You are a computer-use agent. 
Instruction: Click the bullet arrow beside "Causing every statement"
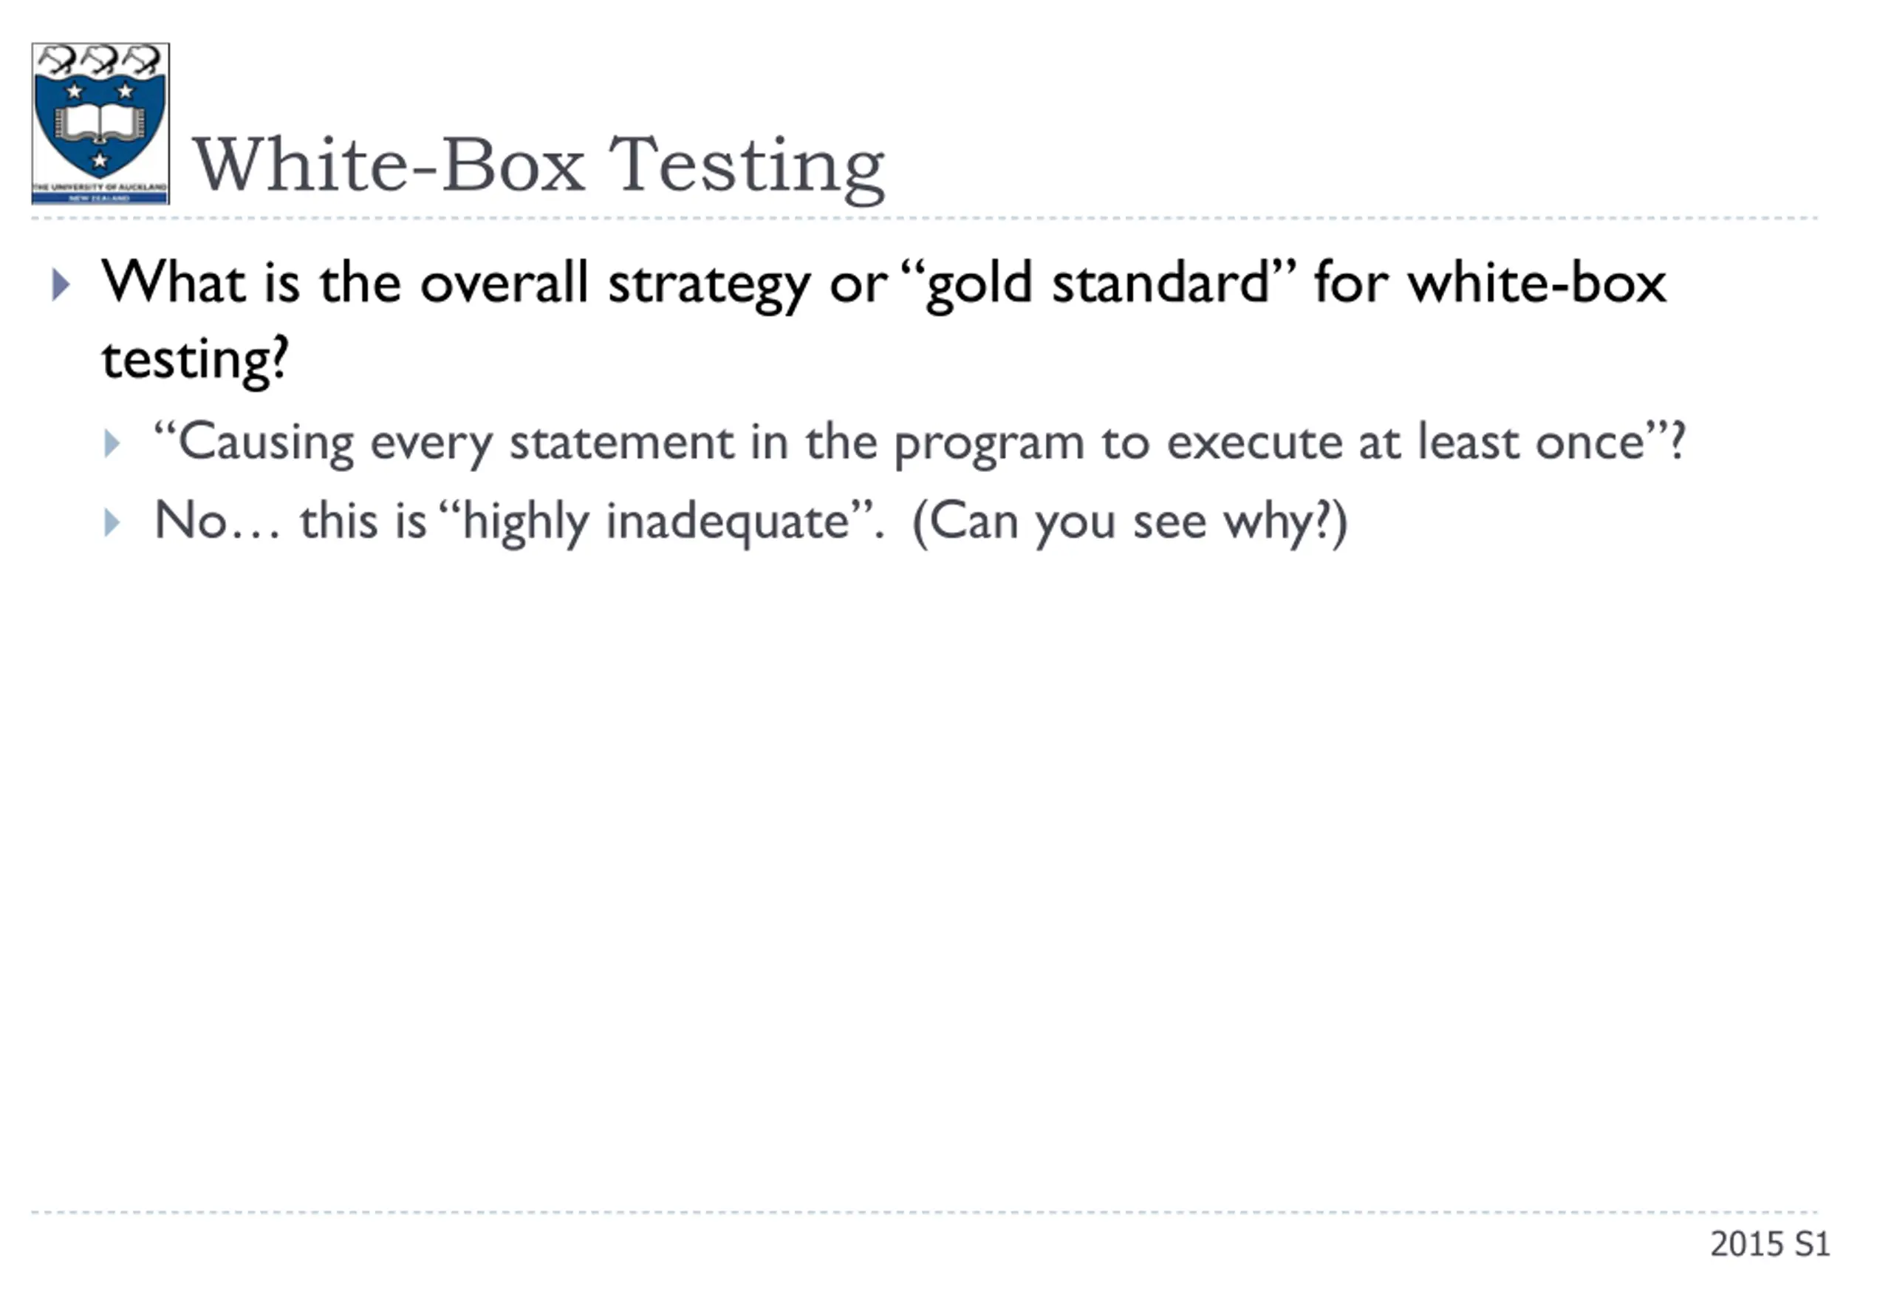tap(112, 444)
